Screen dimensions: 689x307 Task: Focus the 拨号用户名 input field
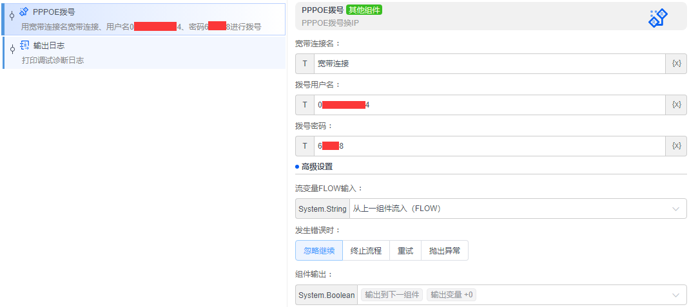point(490,105)
